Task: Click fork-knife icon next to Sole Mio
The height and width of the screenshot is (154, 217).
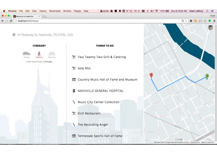Action: point(74,68)
